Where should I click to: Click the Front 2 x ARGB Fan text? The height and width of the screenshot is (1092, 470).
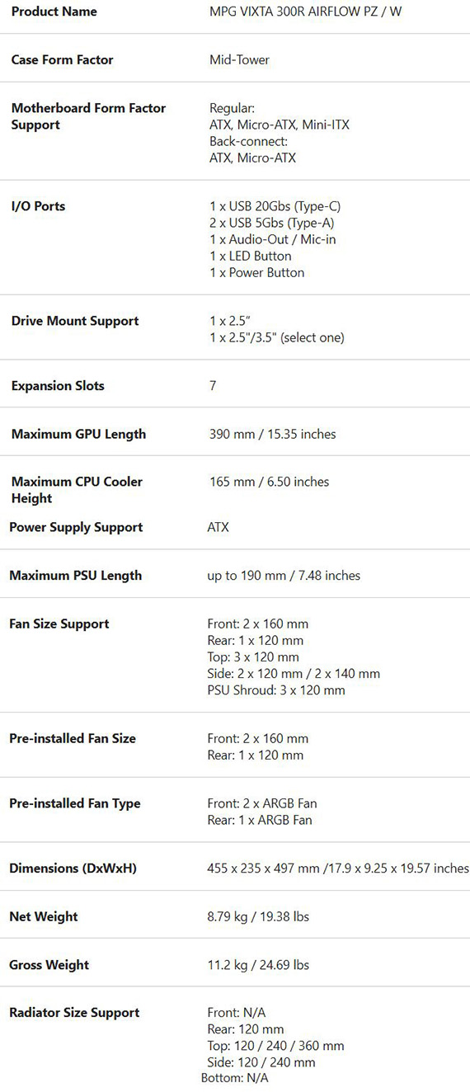pos(261,803)
